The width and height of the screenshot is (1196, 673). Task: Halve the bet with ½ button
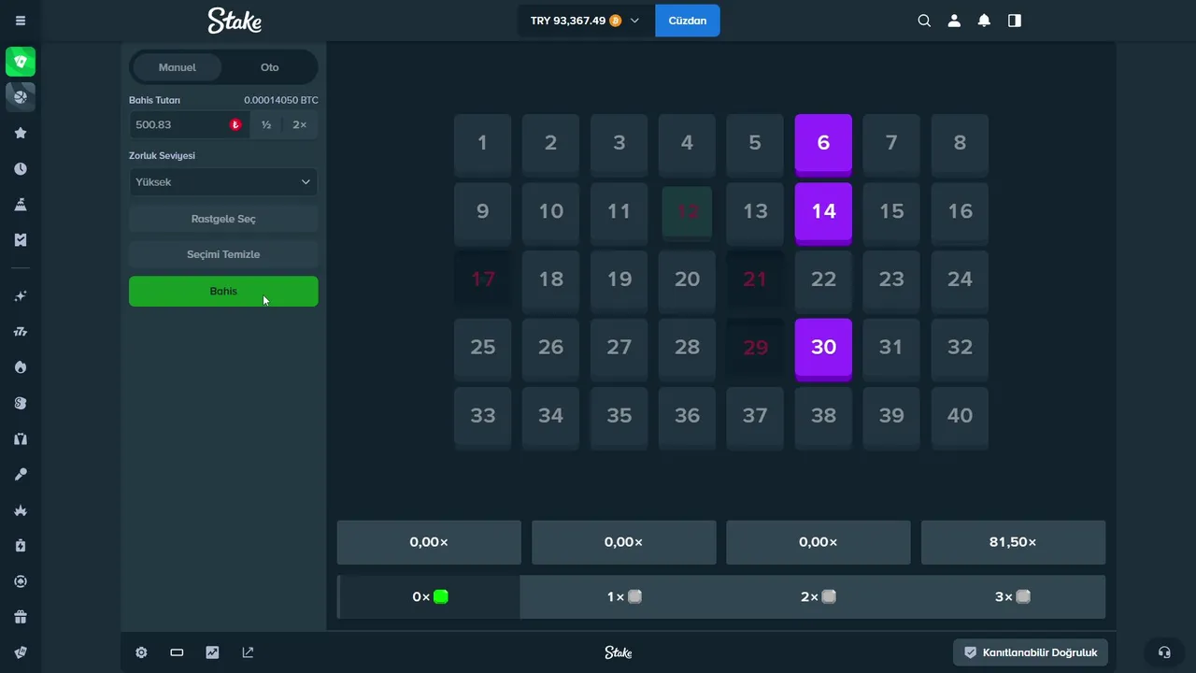click(x=266, y=124)
